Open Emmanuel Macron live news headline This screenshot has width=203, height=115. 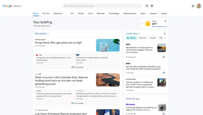coord(61,114)
